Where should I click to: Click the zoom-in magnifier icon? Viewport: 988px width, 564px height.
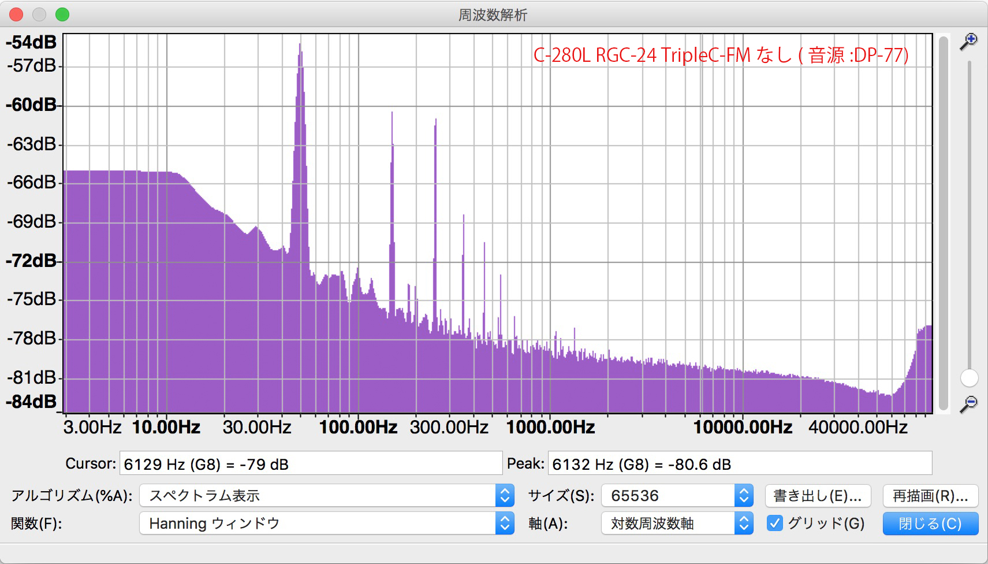pos(968,42)
